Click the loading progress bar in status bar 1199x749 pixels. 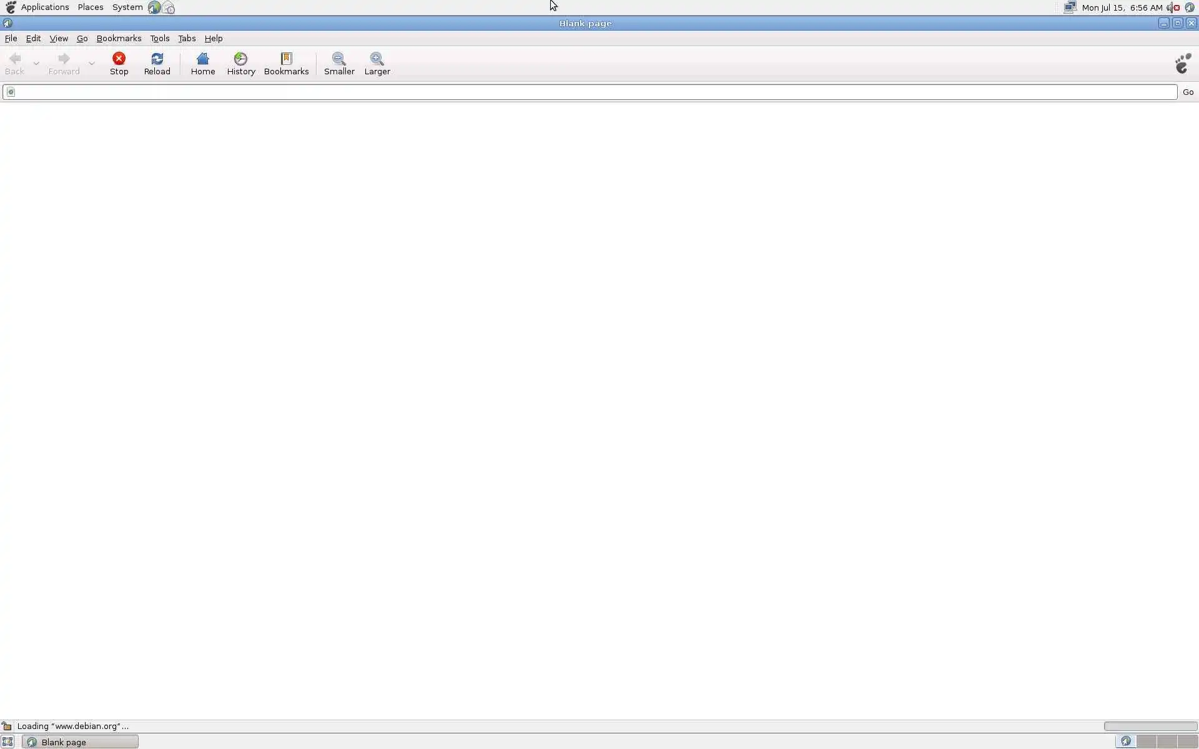click(1150, 726)
